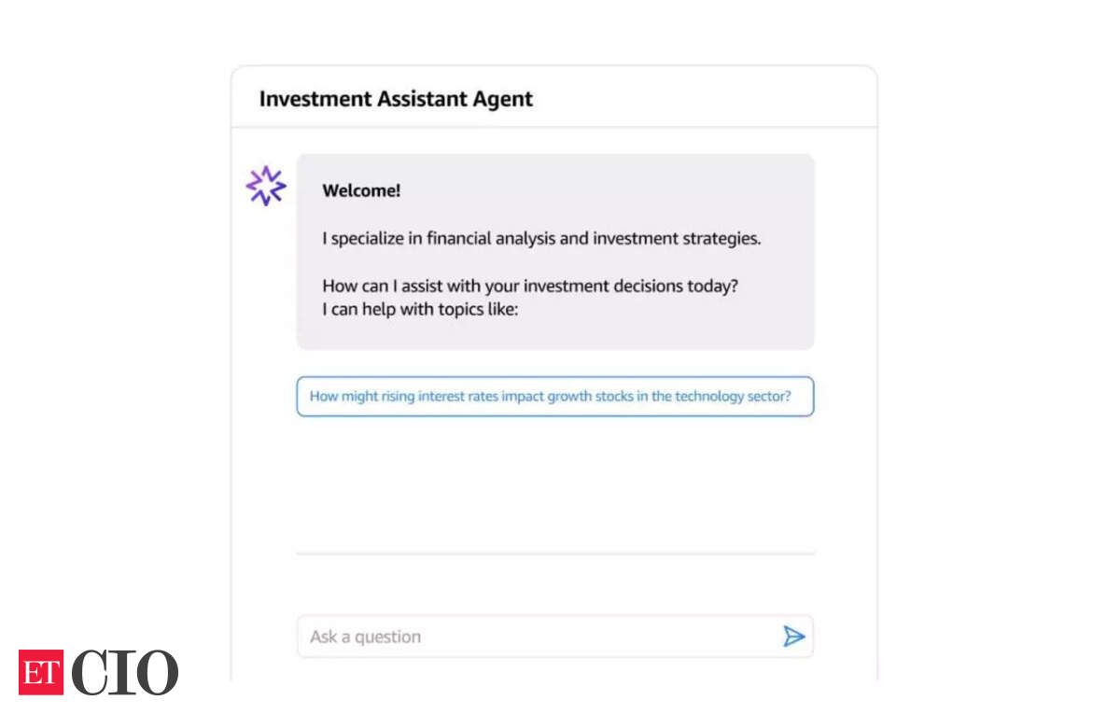Click the blue send arrow icon
Screen dimensions: 1120x714
point(793,637)
